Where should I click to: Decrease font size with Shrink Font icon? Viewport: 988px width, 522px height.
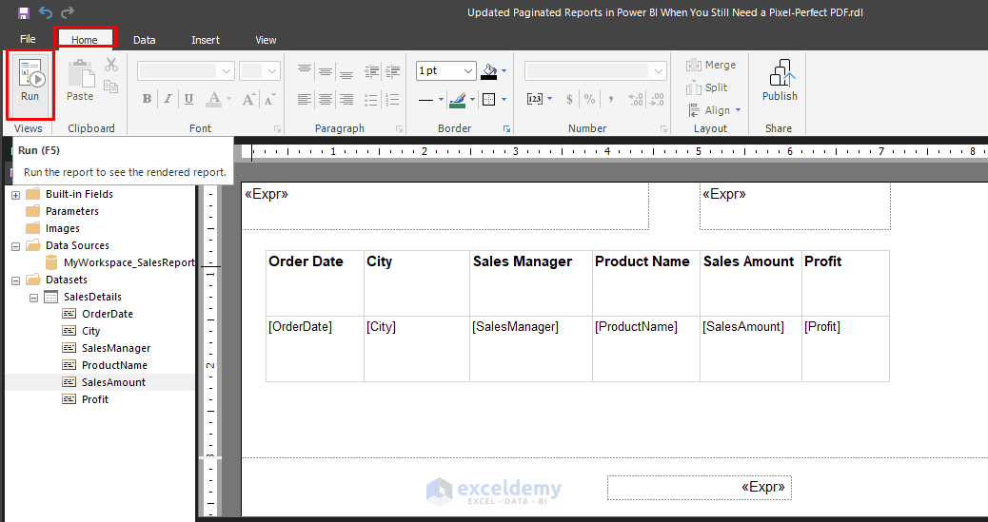point(270,99)
